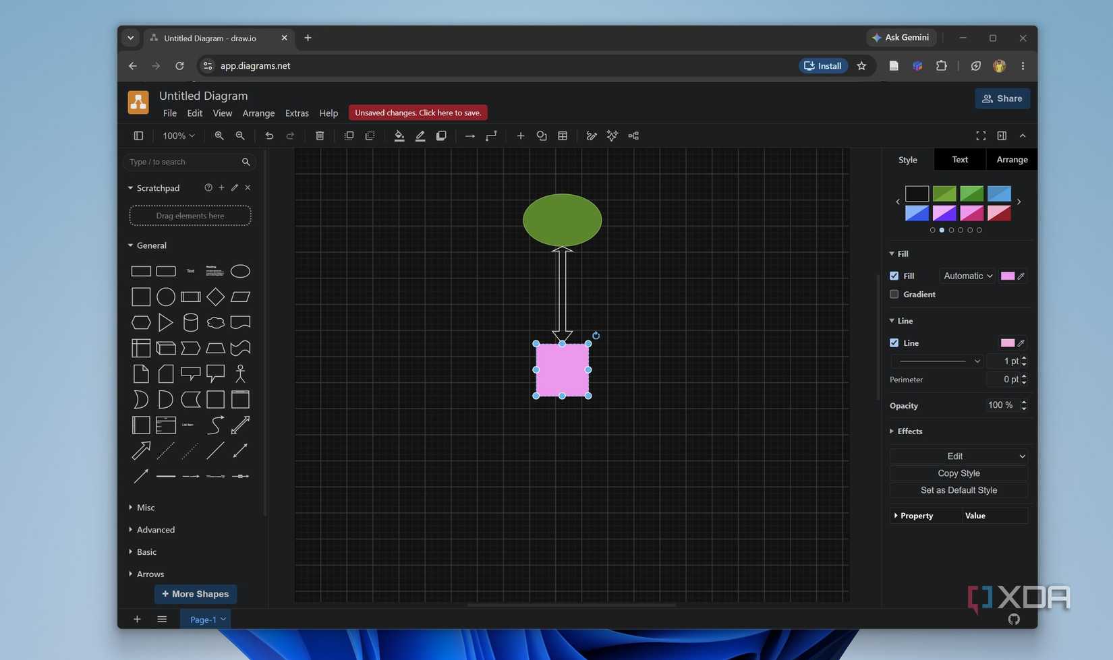Viewport: 1113px width, 660px height.
Task: Open the line style pattern dropdown
Action: pyautogui.click(x=938, y=361)
